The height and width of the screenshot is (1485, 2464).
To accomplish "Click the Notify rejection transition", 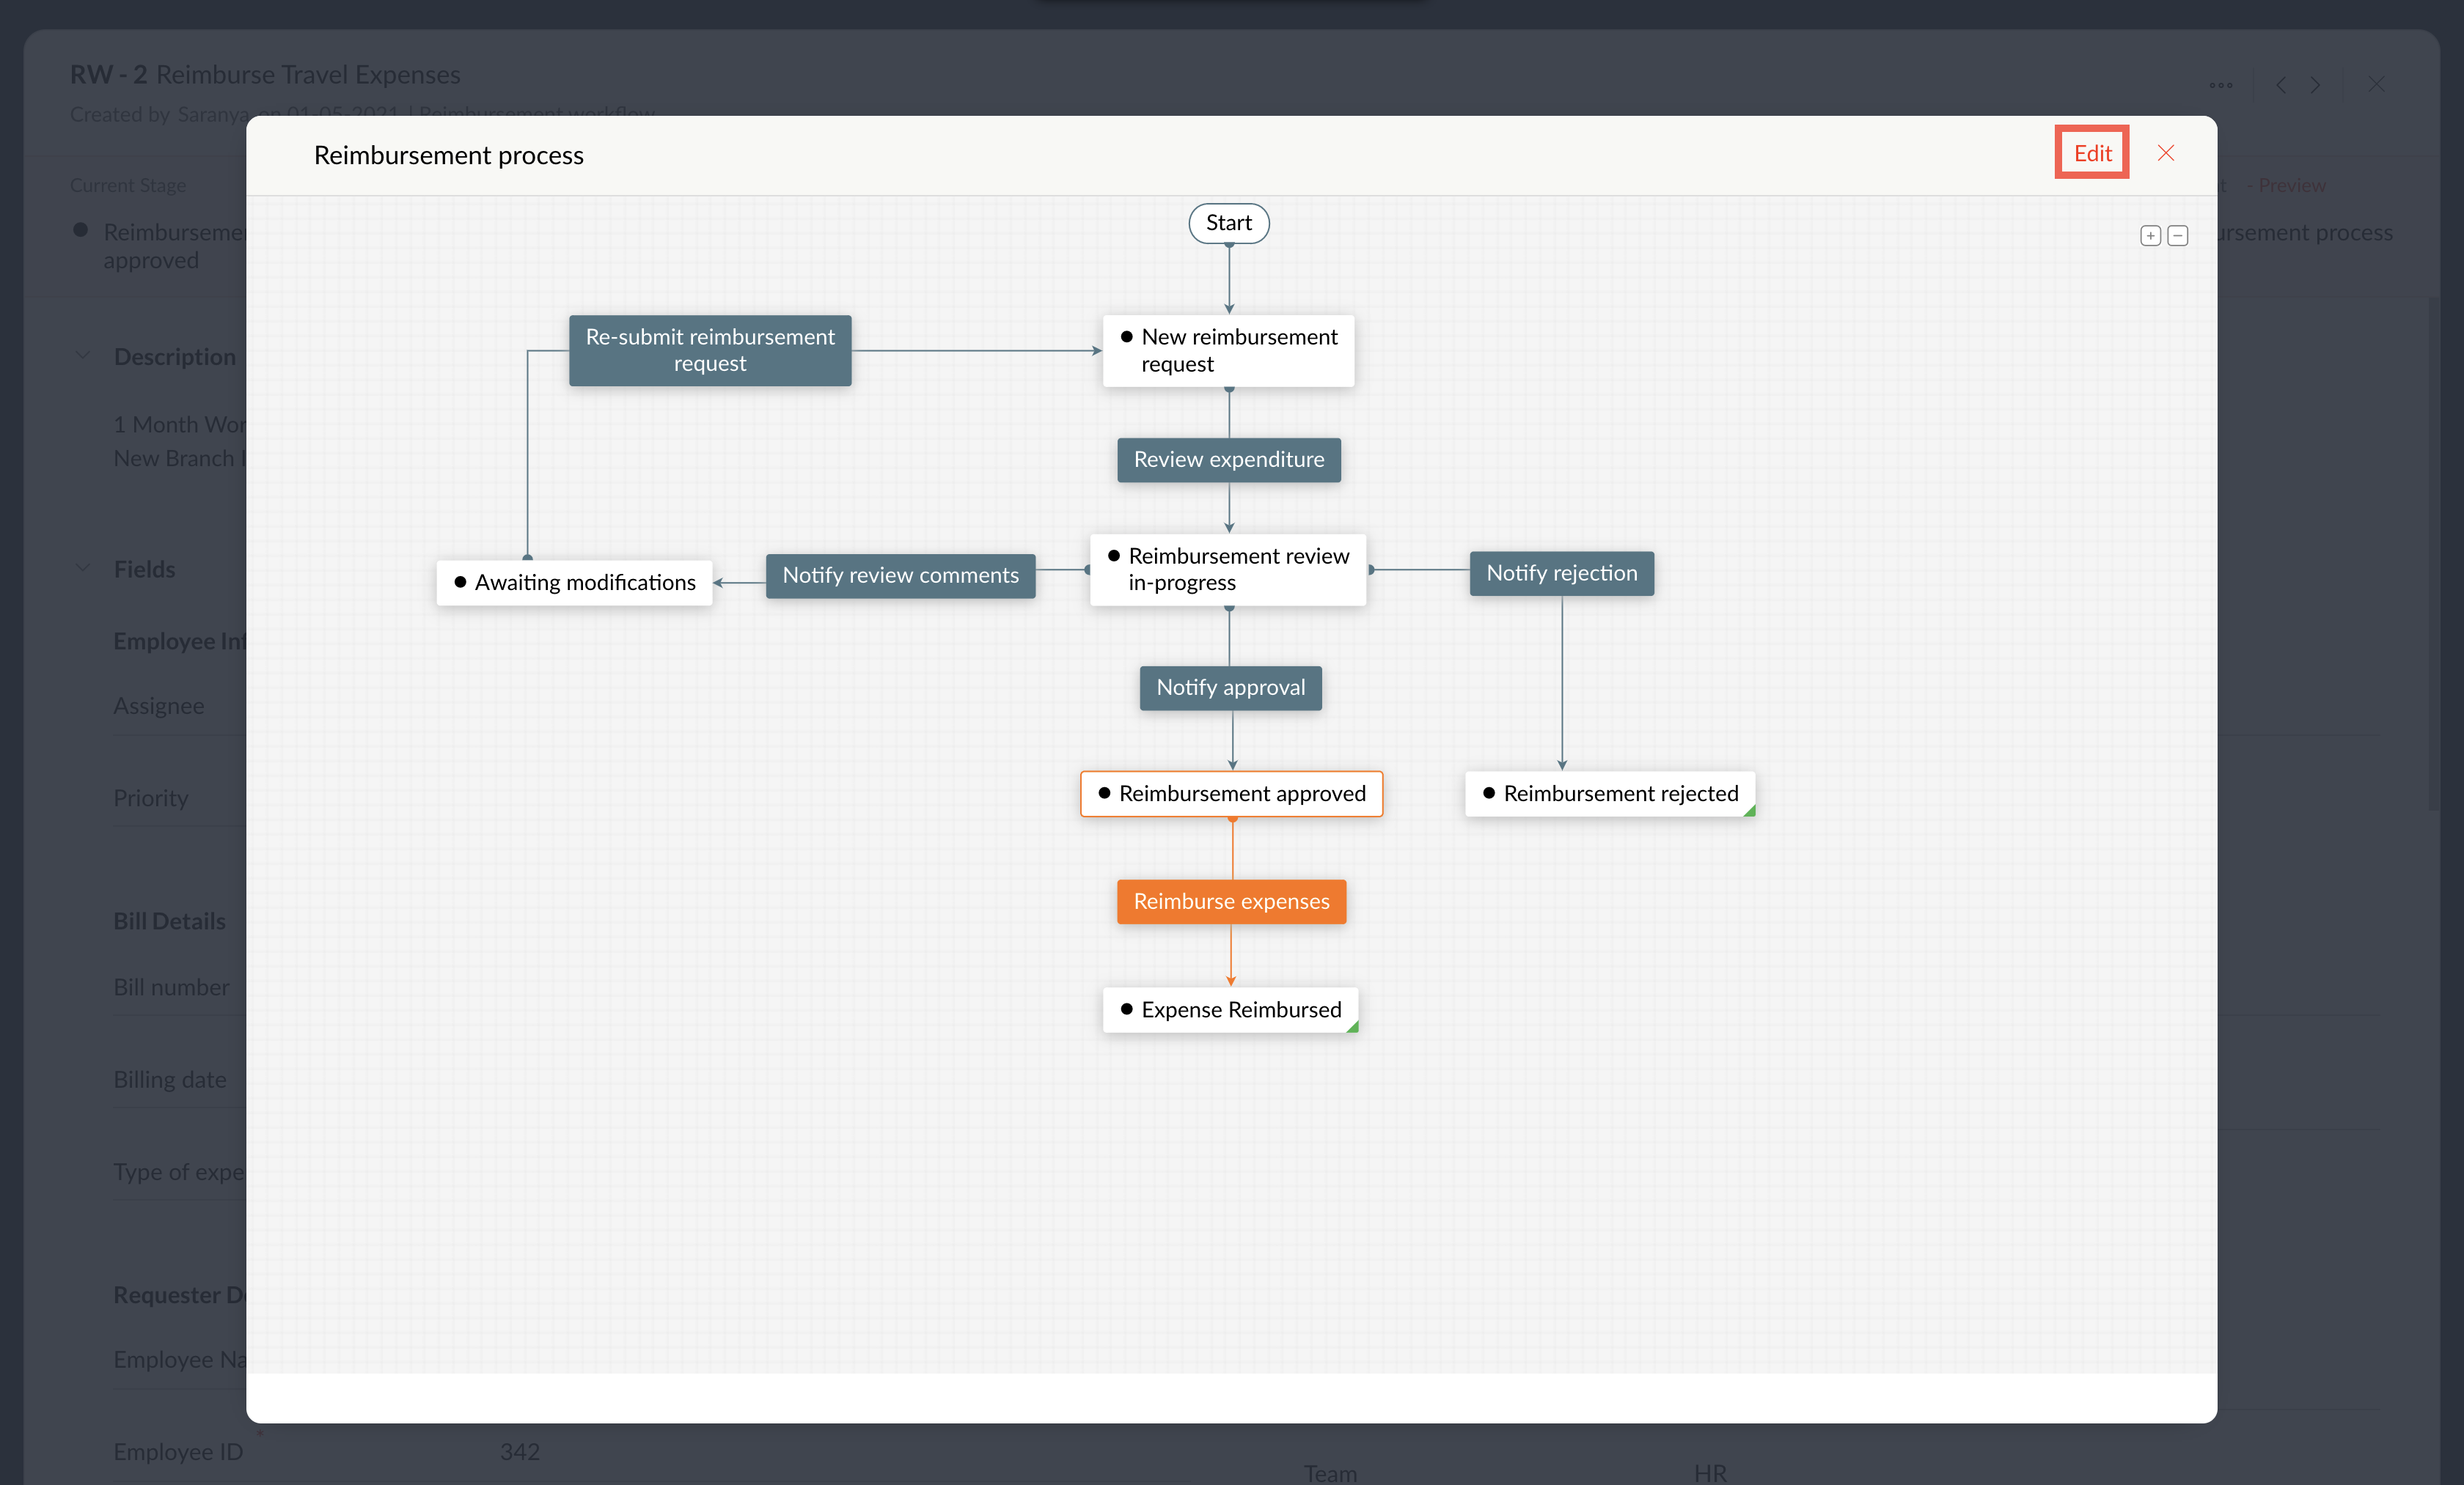I will (x=1561, y=574).
